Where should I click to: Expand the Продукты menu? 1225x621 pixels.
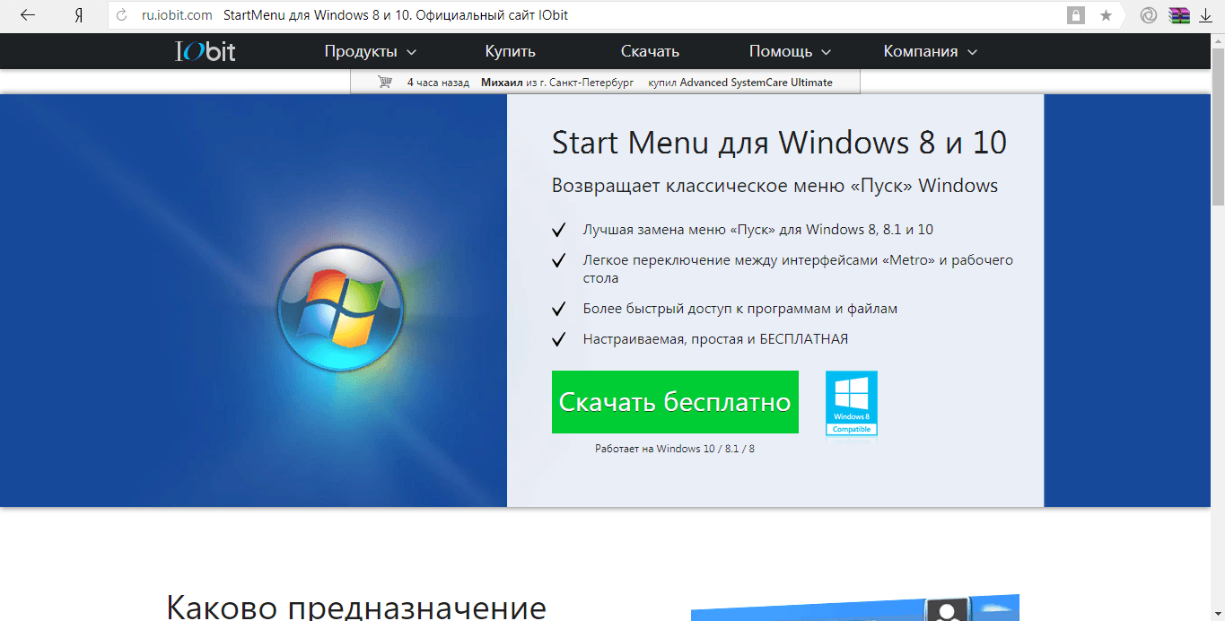(x=371, y=51)
